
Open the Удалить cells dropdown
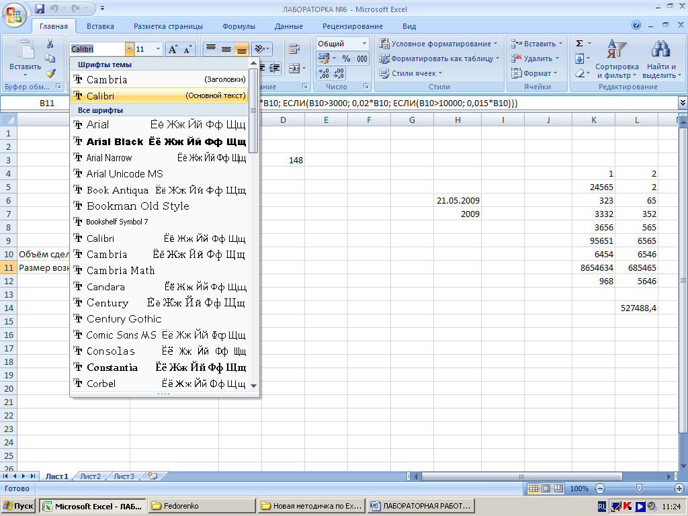535,58
